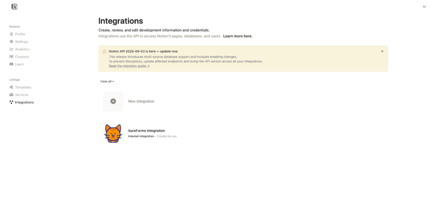The image size is (438, 217).
Task: Click the Coupons ticket icon
Action: tap(12, 57)
